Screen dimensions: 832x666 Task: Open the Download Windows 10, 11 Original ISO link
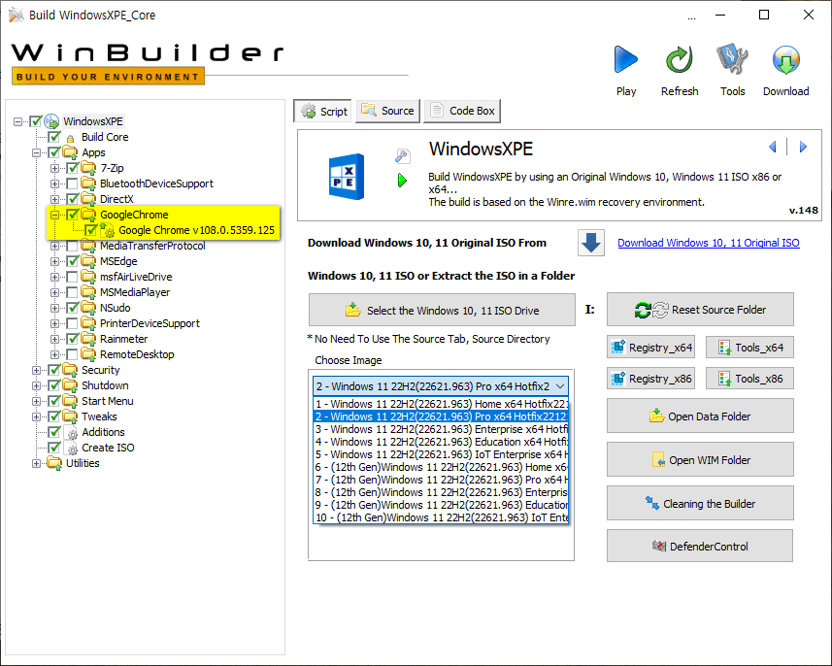click(709, 243)
